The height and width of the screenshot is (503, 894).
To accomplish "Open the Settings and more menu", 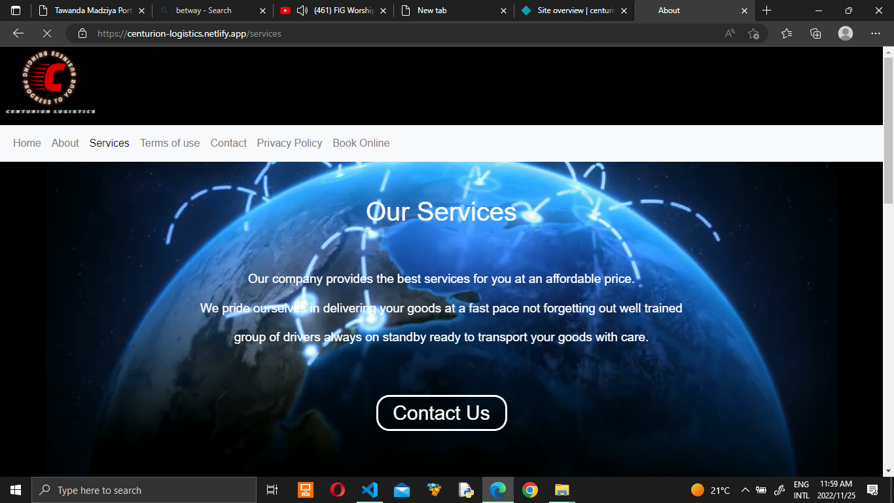I will (x=875, y=33).
